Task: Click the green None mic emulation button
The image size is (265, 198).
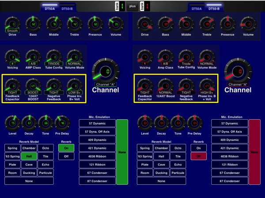Action: point(122,152)
